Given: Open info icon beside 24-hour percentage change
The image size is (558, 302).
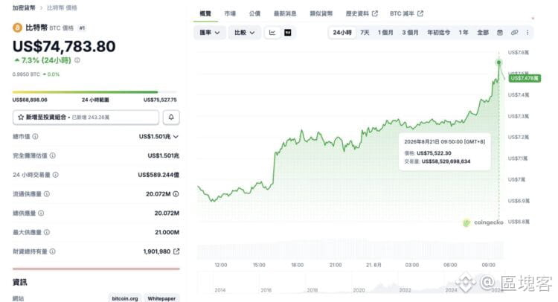Looking at the screenshot, I should 77,60.
